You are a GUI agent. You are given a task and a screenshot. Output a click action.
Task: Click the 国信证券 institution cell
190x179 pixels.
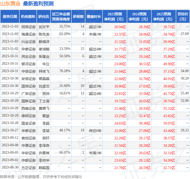coord(29,86)
